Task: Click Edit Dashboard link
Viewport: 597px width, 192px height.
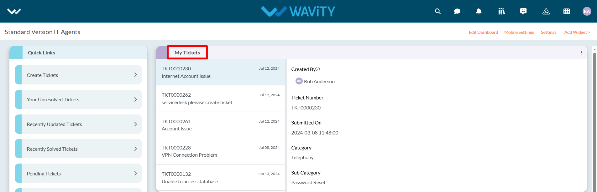Action: [x=483, y=32]
